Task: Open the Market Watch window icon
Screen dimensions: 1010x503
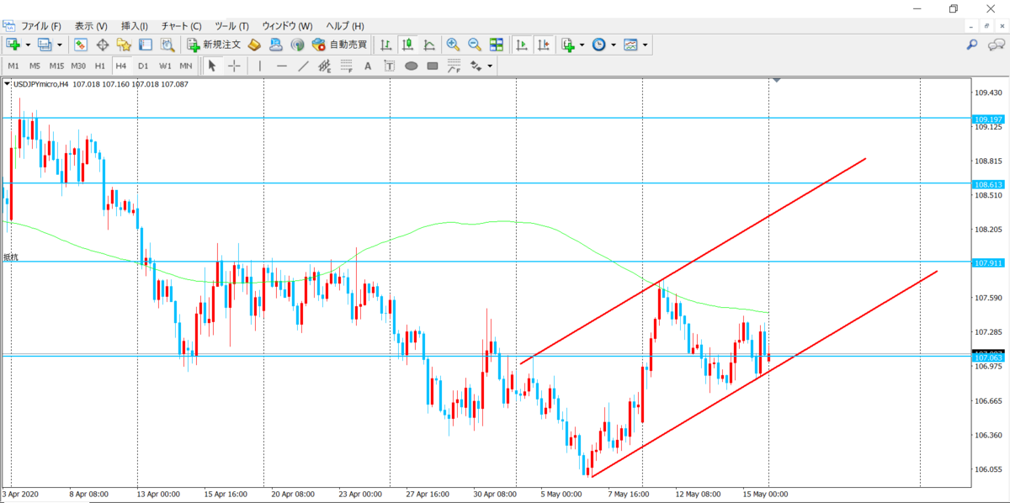Action: coord(81,45)
